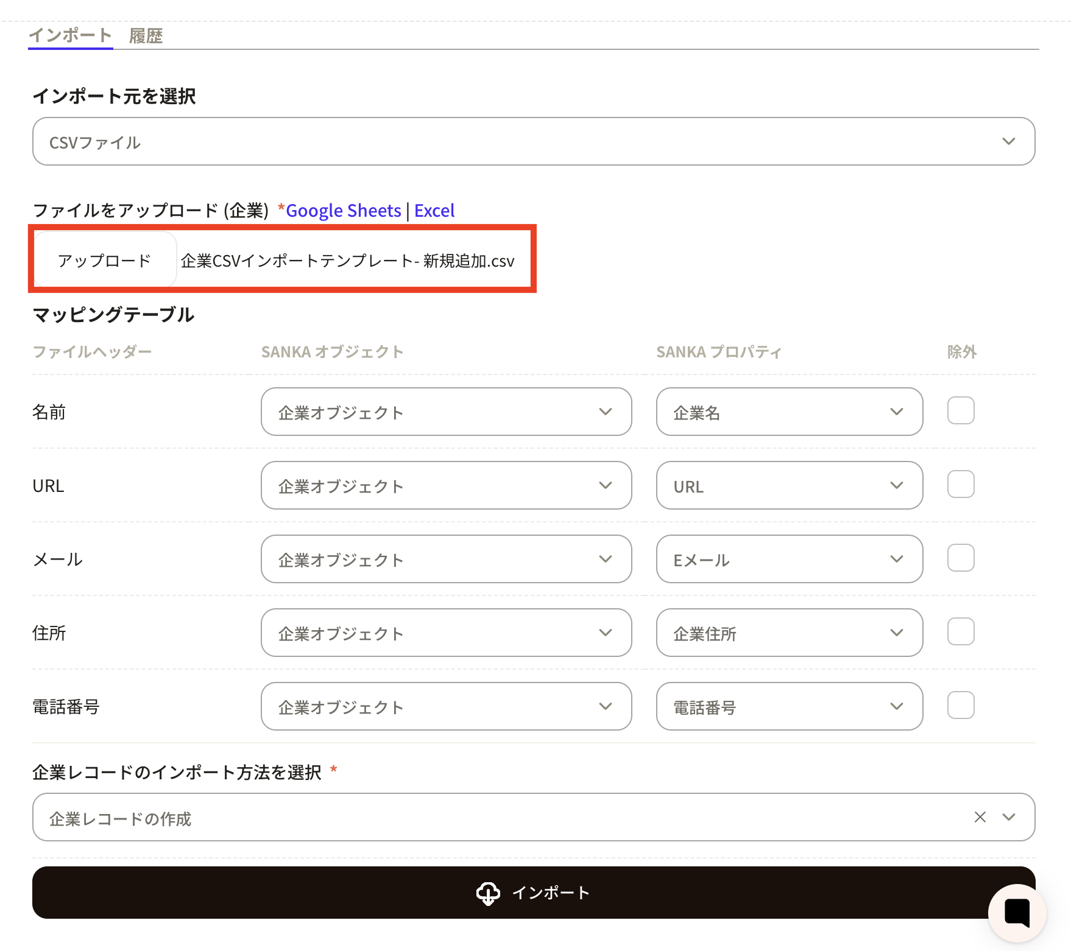The image size is (1071, 951).
Task: Toggle the exclude checkbox for 電話番号 row
Action: click(960, 706)
